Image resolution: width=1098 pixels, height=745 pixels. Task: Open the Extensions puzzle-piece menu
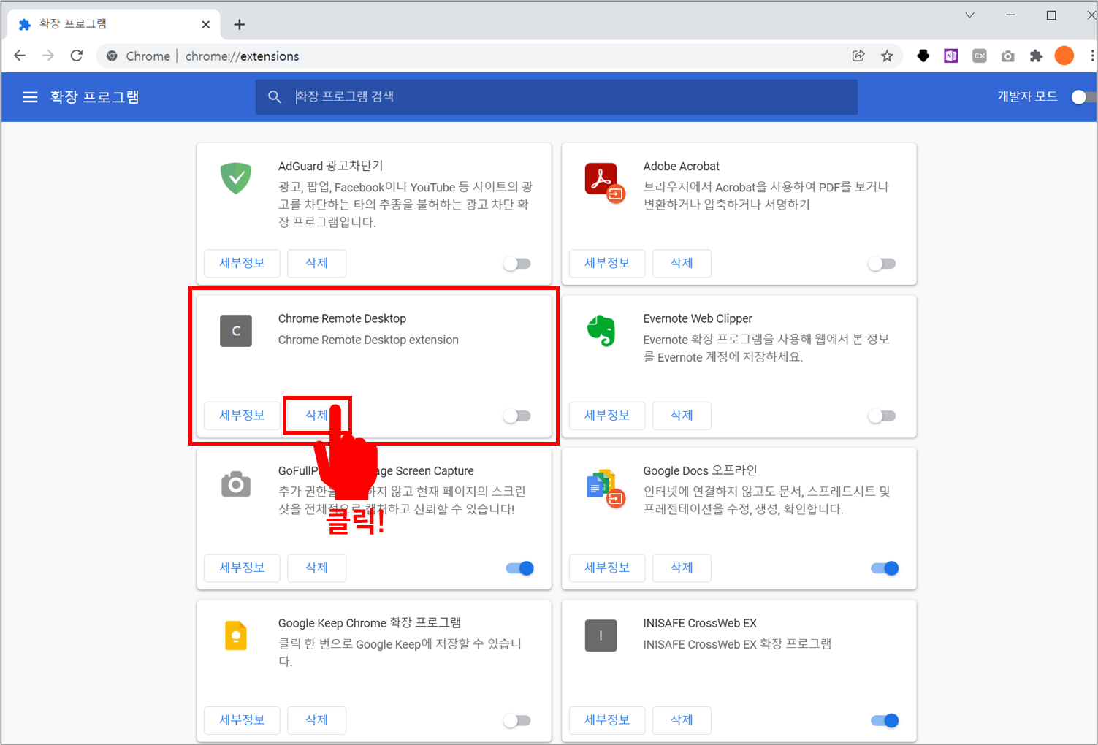click(x=1036, y=56)
